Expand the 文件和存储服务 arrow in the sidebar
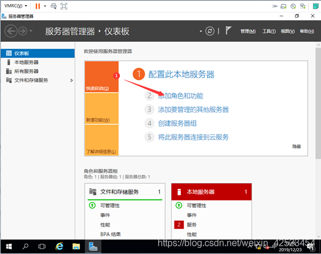The height and width of the screenshot is (254, 321). click(71, 80)
